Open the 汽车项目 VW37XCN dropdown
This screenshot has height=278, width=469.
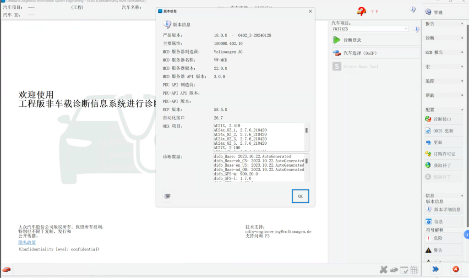point(370,29)
